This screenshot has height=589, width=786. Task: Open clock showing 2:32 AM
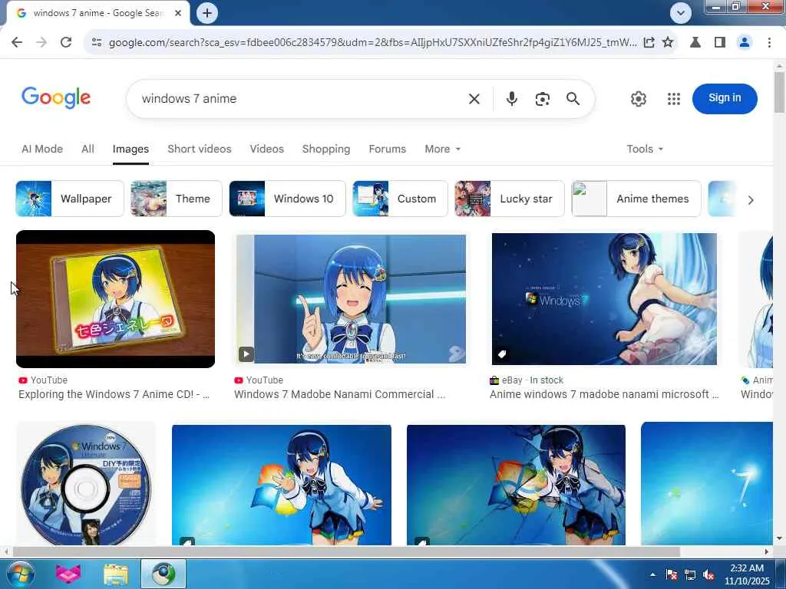click(746, 574)
